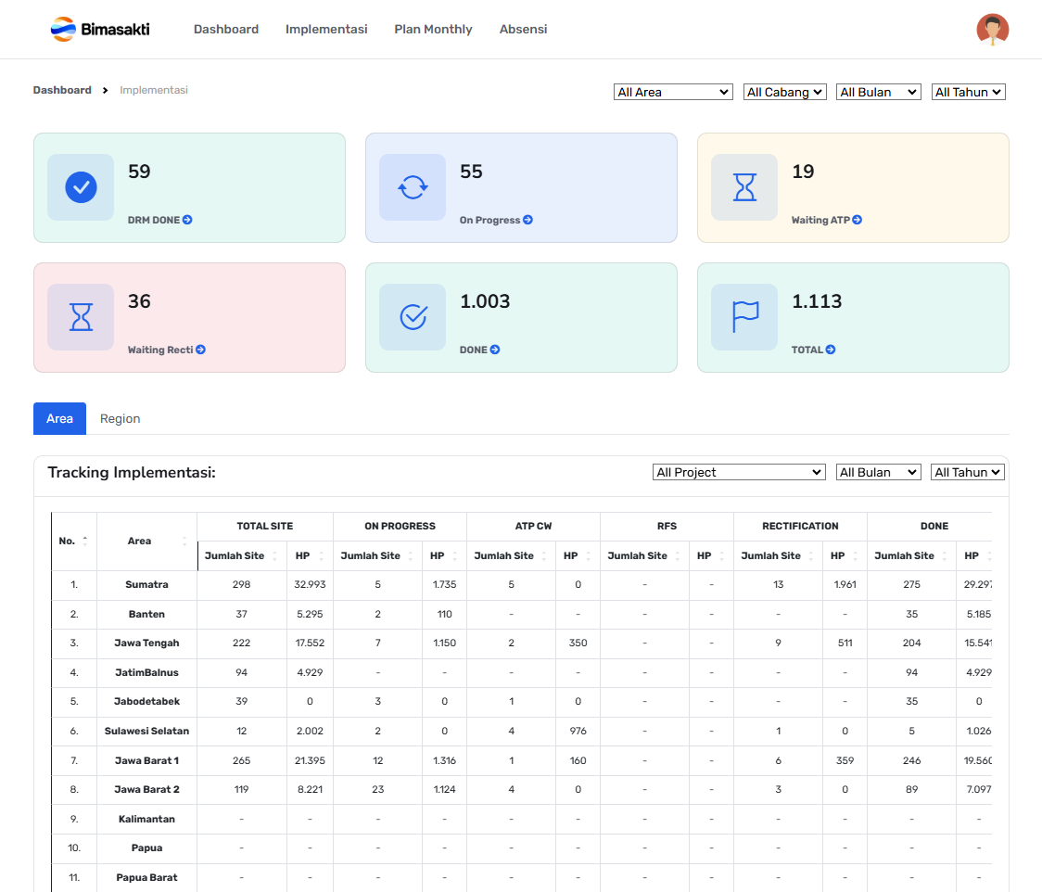Viewport: 1042px width, 892px height.
Task: Click the DONE card check icon
Action: coord(413,317)
